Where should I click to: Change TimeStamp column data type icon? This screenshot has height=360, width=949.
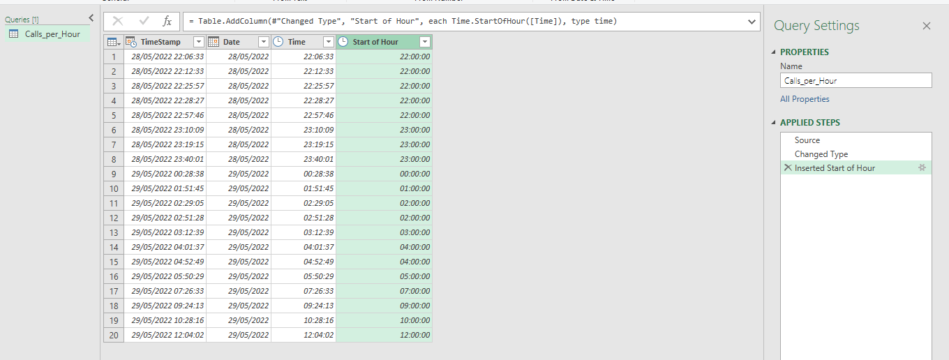click(x=132, y=42)
